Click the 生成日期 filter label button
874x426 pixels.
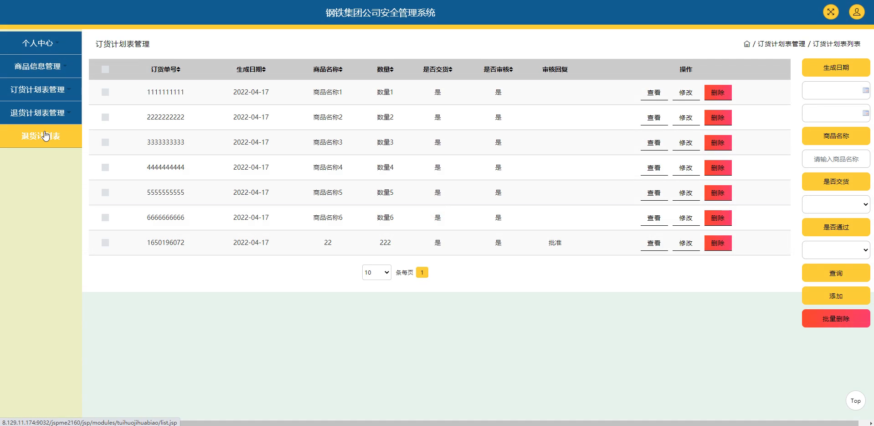[x=836, y=68]
